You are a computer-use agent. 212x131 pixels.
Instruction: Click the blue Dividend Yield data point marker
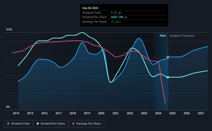[x=168, y=57]
